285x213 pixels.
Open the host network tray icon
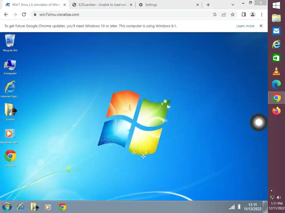272,197
